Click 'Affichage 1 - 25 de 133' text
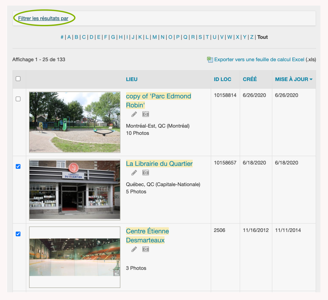 (39, 60)
